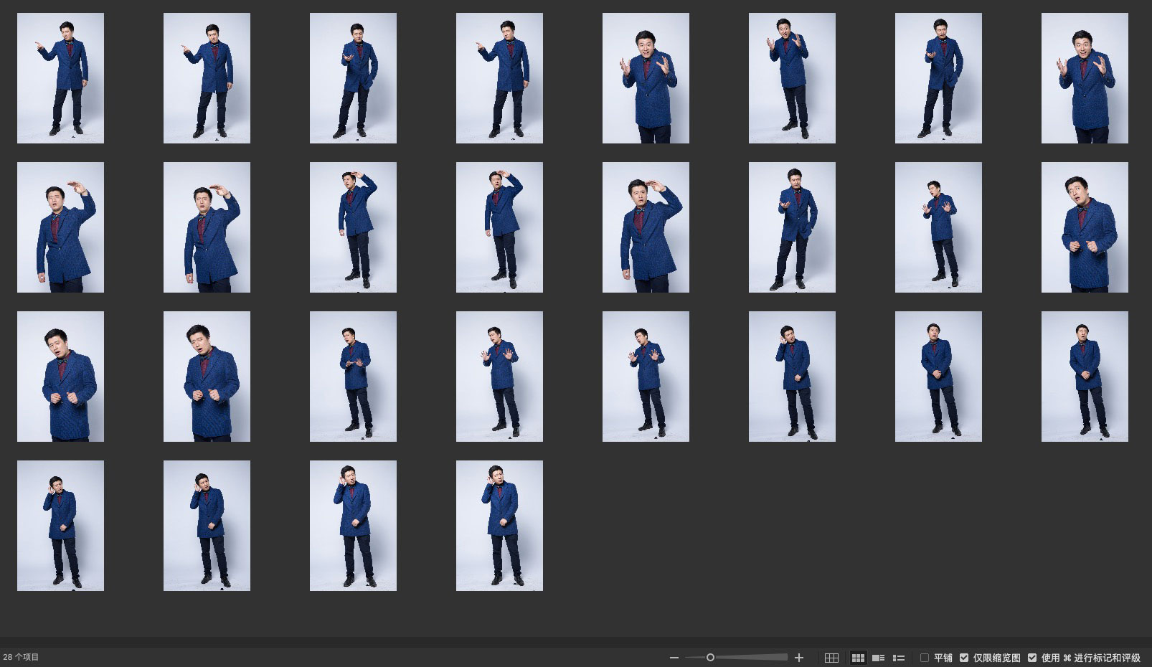This screenshot has width=1152, height=667.
Task: Switch to details view mode
Action: click(x=878, y=658)
